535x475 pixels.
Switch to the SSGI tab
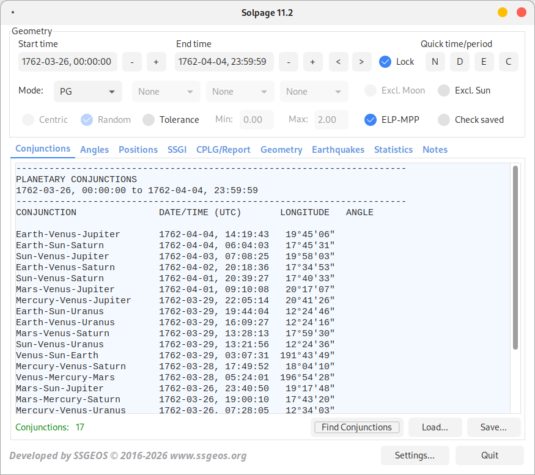177,149
